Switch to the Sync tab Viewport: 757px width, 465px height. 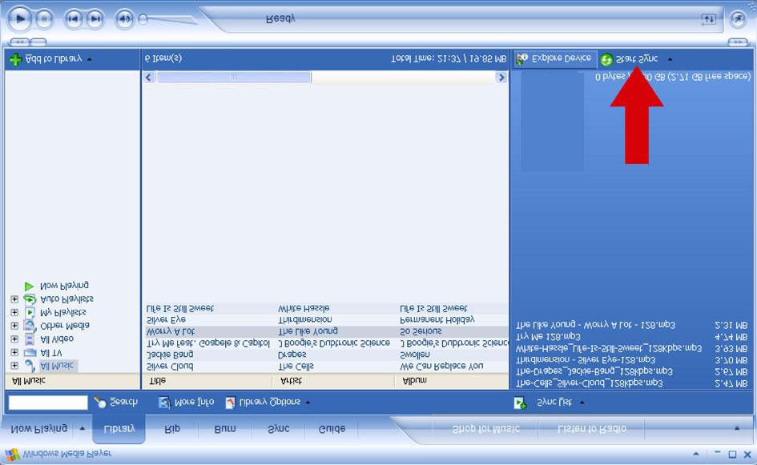(279, 428)
